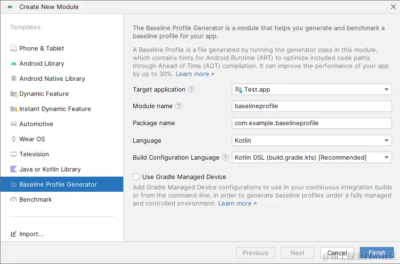This screenshot has height=264, width=400.
Task: Choose the Instant Dynamic Feature template
Action: pyautogui.click(x=55, y=109)
